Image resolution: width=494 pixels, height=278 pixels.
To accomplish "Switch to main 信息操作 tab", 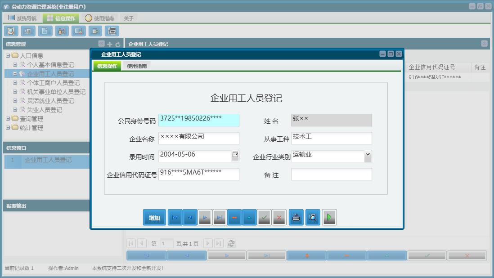I will pyautogui.click(x=61, y=18).
